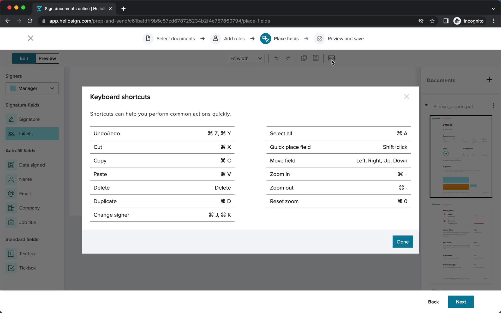
Task: Click the keyboard shortcuts icon
Action: coord(331,58)
